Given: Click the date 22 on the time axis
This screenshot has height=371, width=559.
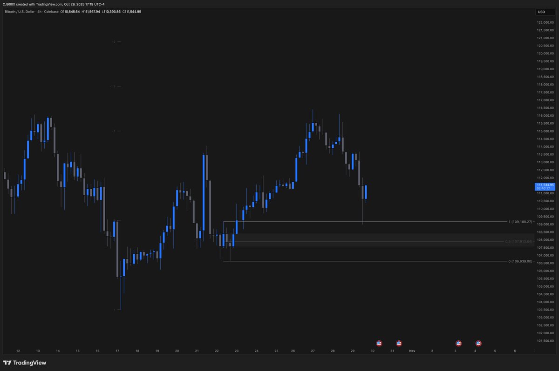Looking at the screenshot, I should (217, 351).
